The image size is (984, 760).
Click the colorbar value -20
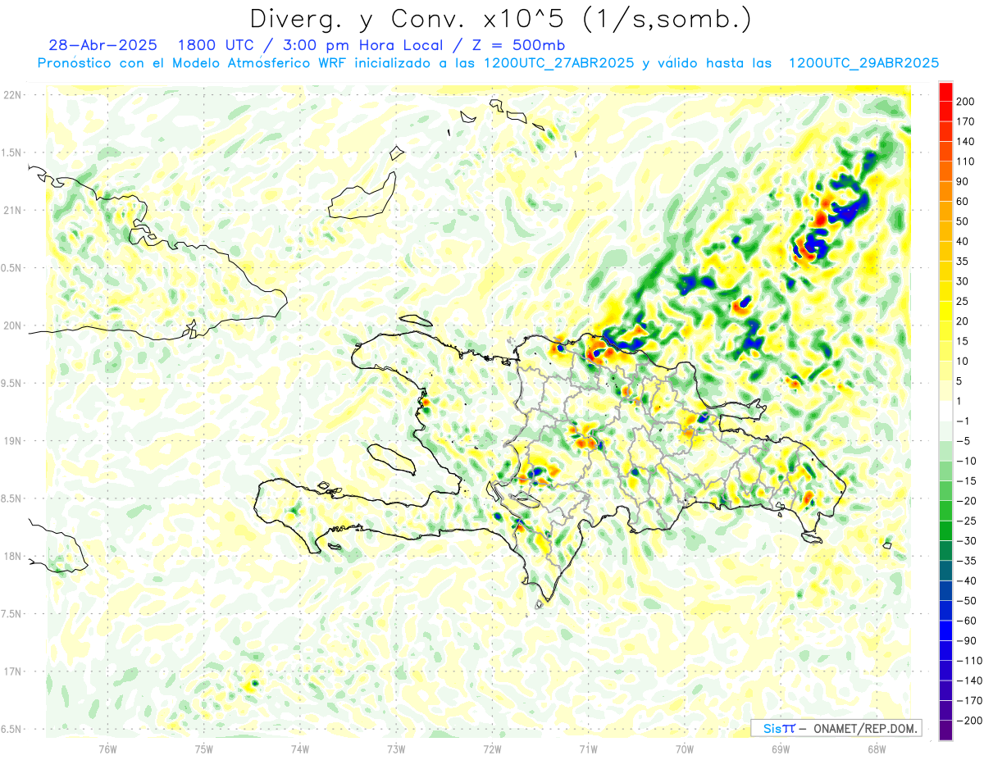click(966, 501)
